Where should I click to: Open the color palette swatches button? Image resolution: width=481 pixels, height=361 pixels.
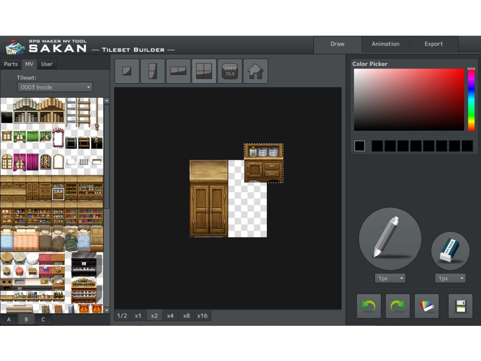[427, 306]
